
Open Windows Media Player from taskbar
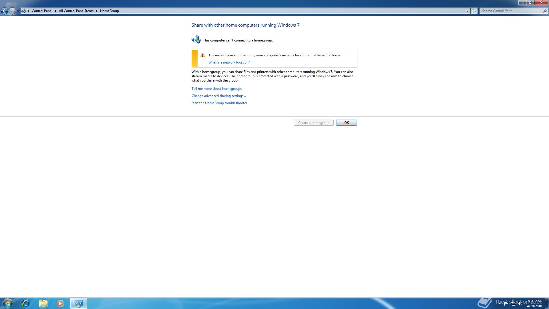point(60,303)
